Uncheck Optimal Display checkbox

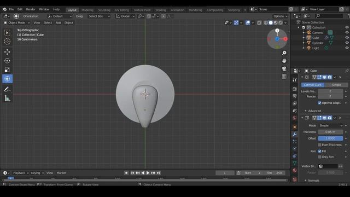tap(319, 103)
